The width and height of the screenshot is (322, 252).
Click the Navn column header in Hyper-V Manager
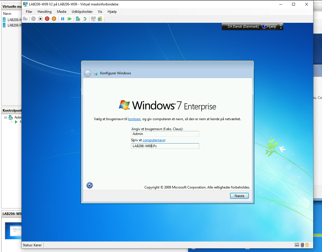coord(7,14)
